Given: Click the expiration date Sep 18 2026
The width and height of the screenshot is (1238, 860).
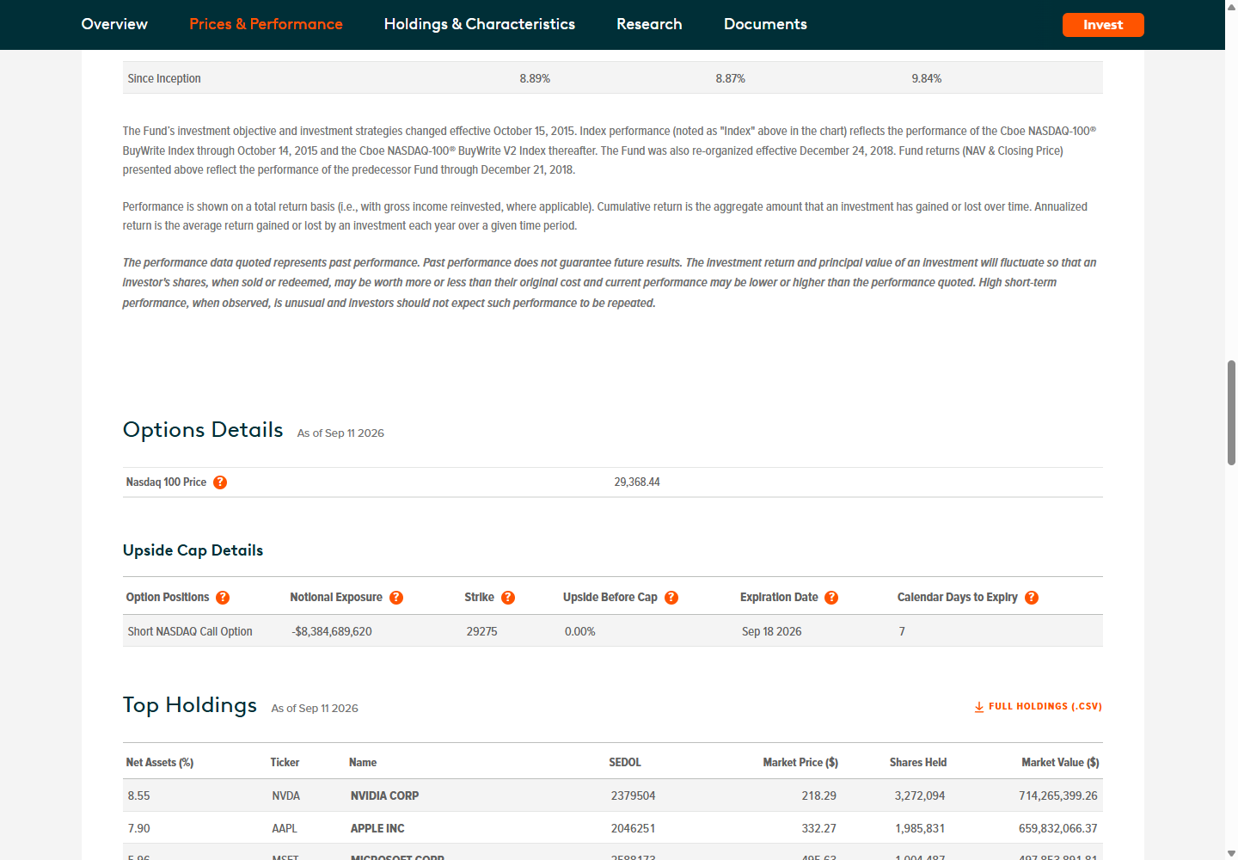Looking at the screenshot, I should (772, 631).
